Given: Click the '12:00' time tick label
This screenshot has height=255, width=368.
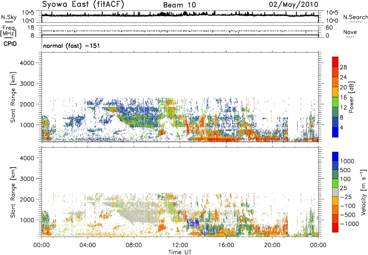Looking at the screenshot, I should click(180, 245).
